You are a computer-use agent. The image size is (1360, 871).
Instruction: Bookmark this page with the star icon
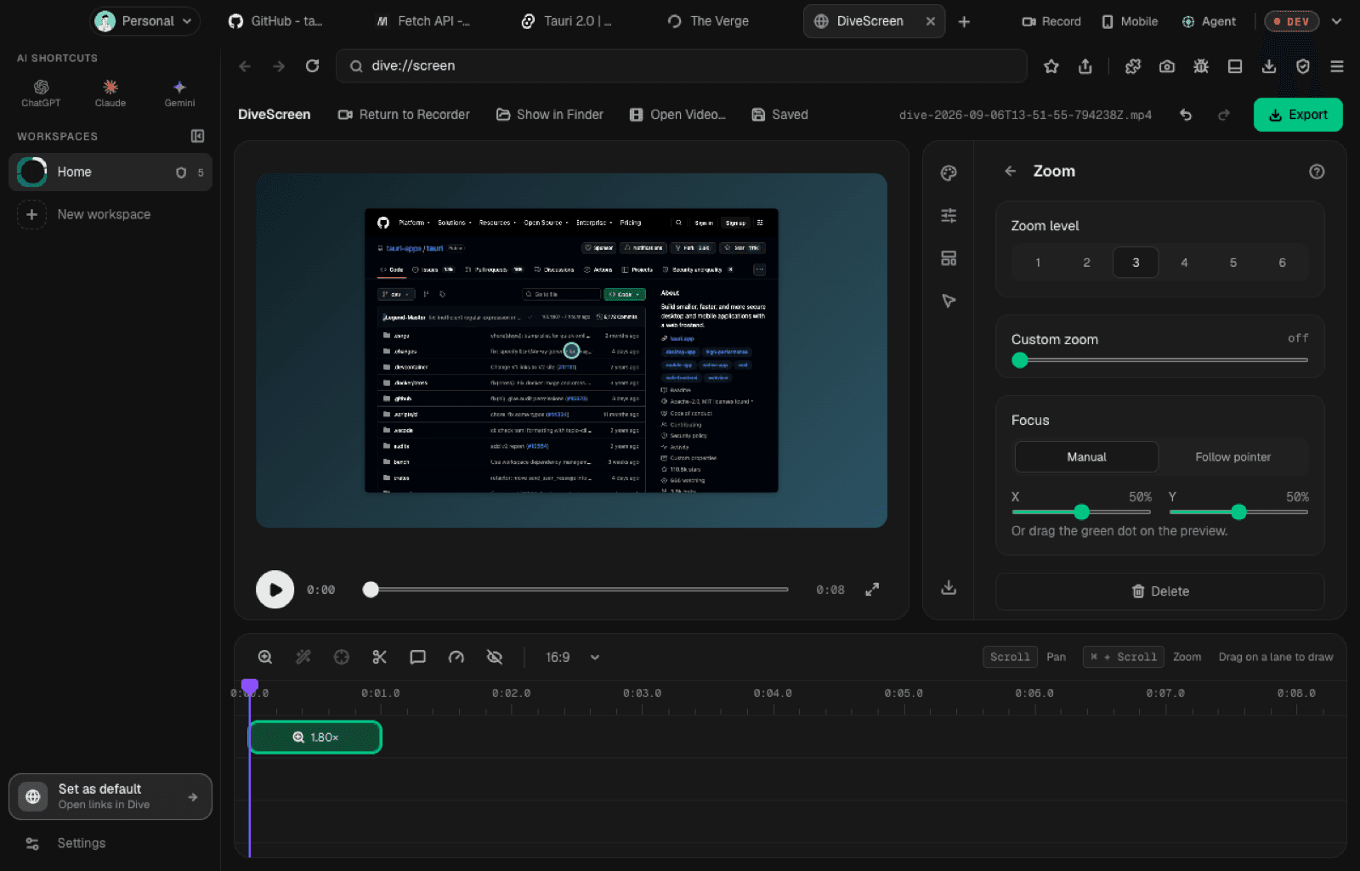click(1051, 66)
